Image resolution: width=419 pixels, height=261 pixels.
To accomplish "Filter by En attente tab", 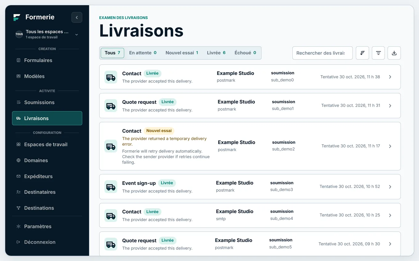I will coord(143,53).
